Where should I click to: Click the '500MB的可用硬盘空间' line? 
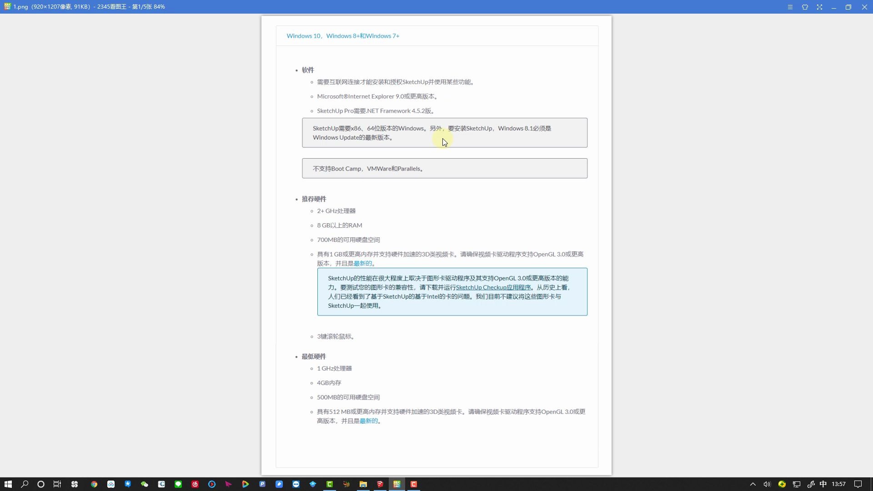(x=348, y=397)
